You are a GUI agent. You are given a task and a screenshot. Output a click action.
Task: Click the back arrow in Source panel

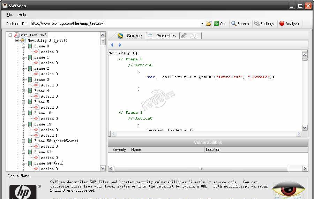click(112, 45)
